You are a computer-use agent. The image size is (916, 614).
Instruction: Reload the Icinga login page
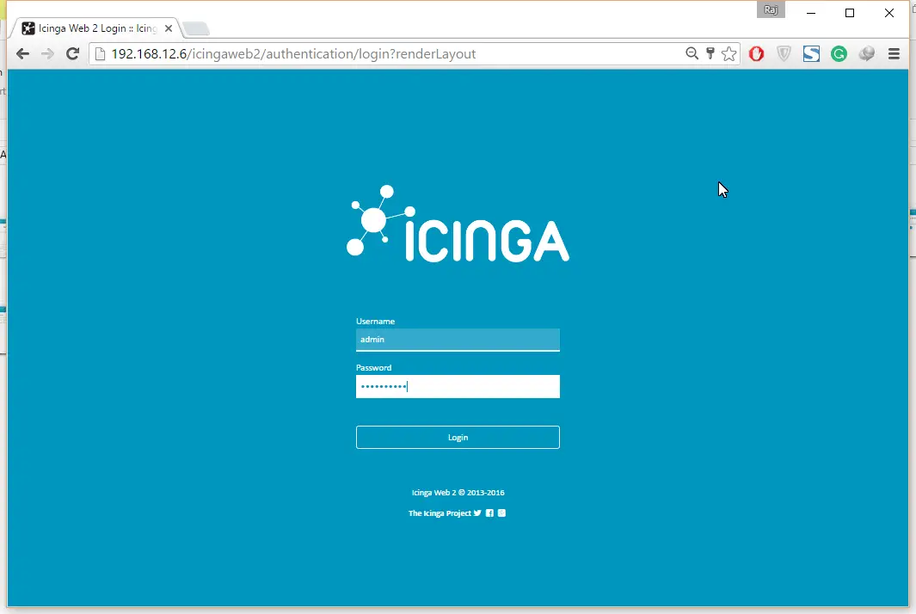point(72,54)
